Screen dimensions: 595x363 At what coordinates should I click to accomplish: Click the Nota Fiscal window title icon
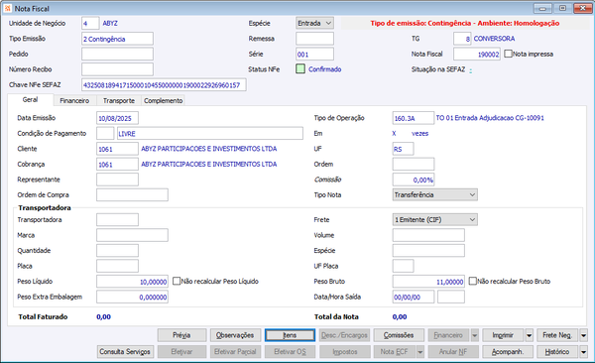(8, 8)
